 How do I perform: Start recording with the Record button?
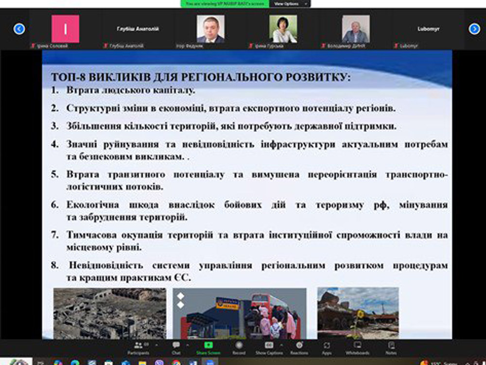[x=239, y=347]
